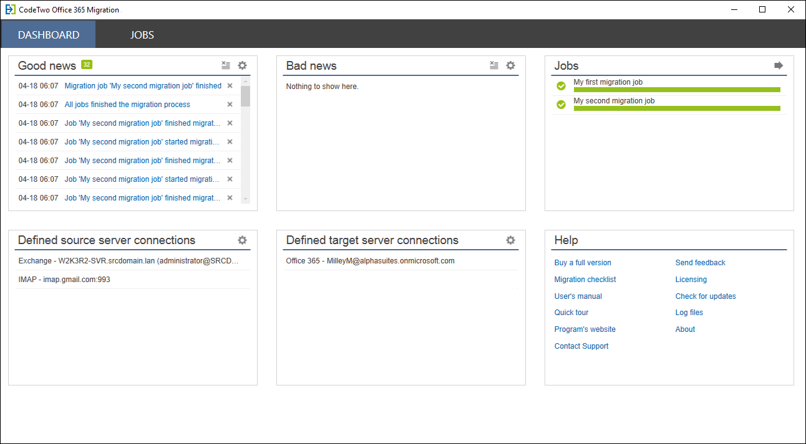Open Good news panel settings gear

click(x=242, y=65)
